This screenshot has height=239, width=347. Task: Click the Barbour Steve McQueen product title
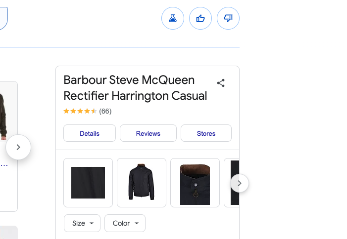(135, 87)
